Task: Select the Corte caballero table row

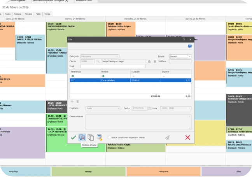Action: (130, 80)
